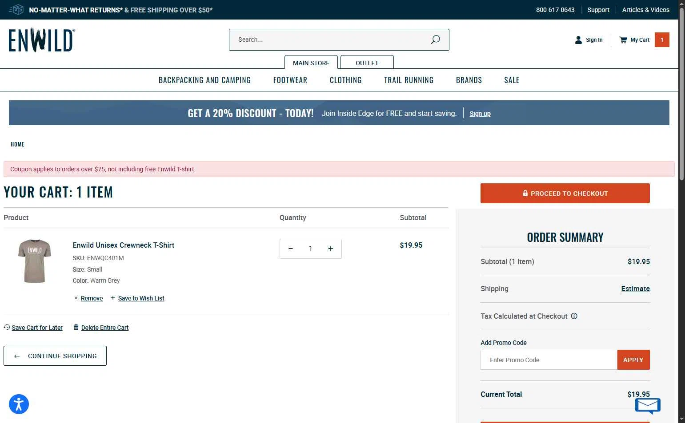Screen dimensions: 685x423
Task: Open the Brands menu
Action: [469, 80]
